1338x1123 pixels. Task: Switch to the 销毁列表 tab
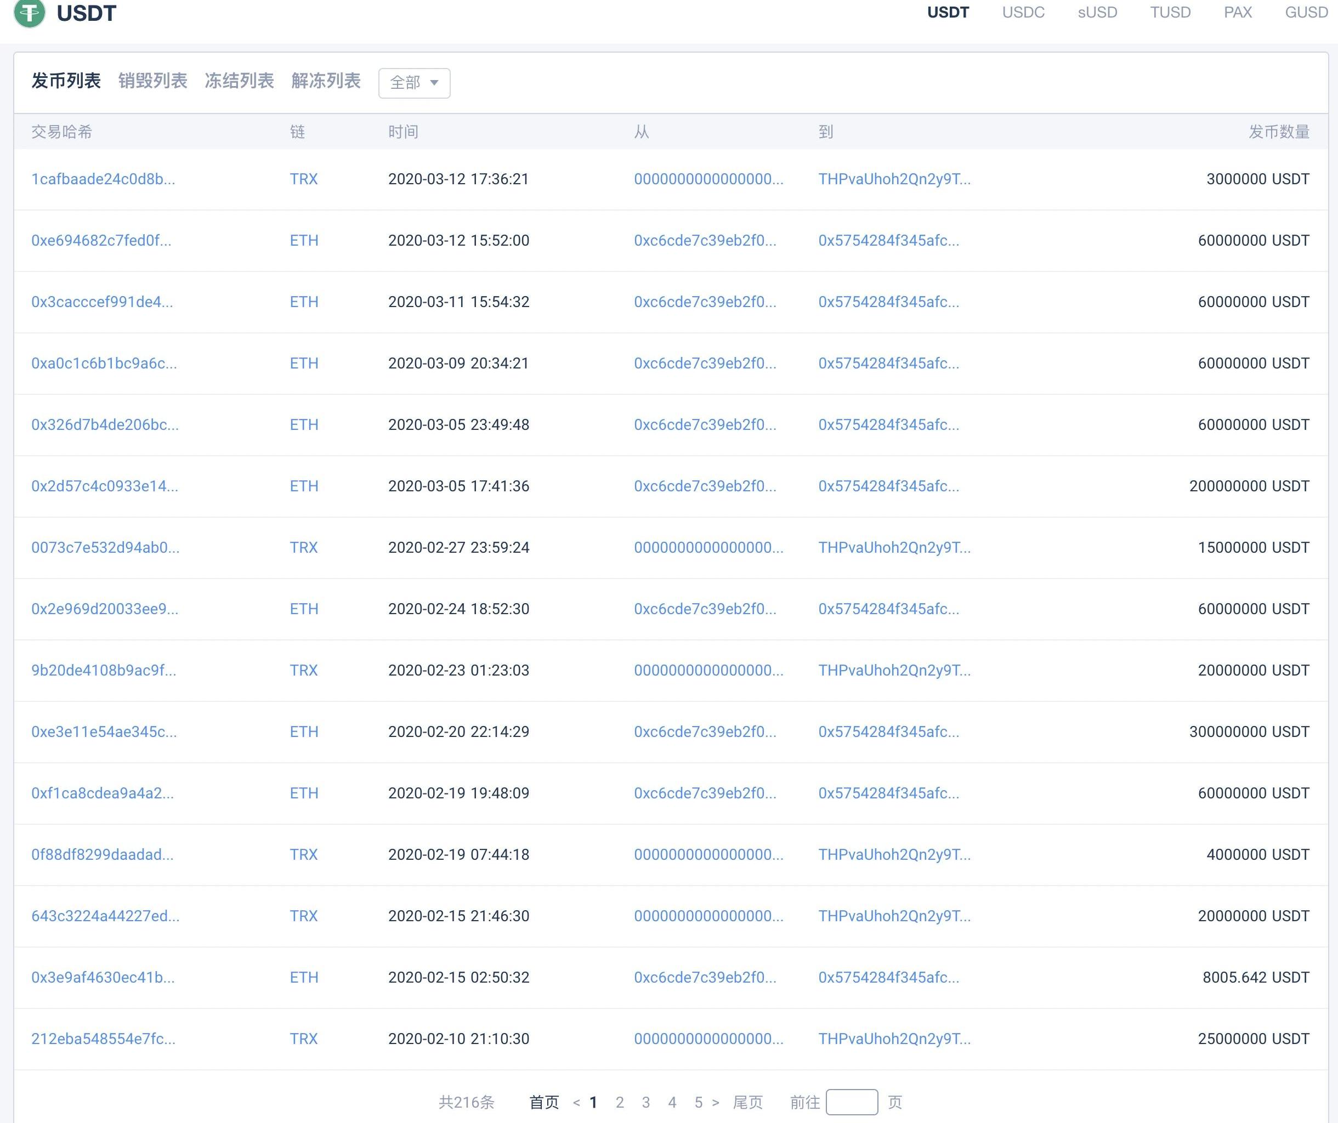click(152, 81)
